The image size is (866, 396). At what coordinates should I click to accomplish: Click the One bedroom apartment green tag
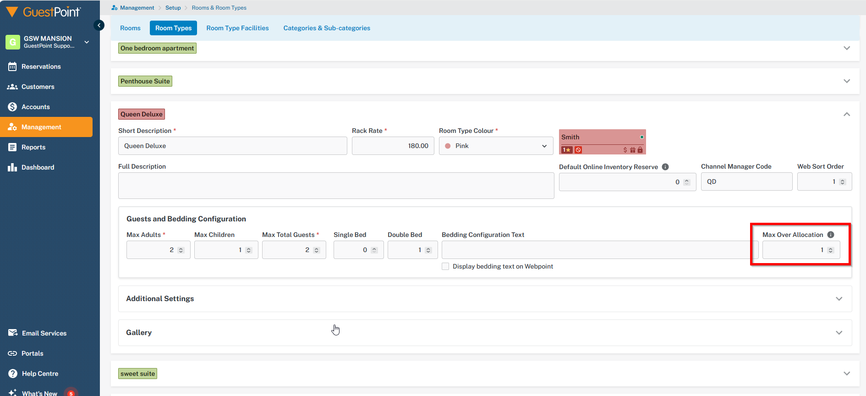(157, 48)
